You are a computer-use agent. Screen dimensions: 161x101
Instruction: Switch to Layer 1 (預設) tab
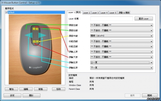pyautogui.click(x=75, y=13)
